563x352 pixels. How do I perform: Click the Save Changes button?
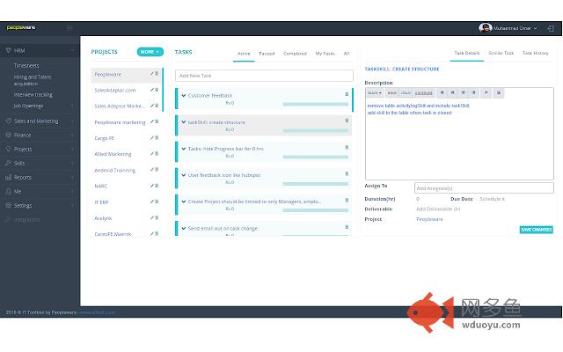pyautogui.click(x=536, y=230)
